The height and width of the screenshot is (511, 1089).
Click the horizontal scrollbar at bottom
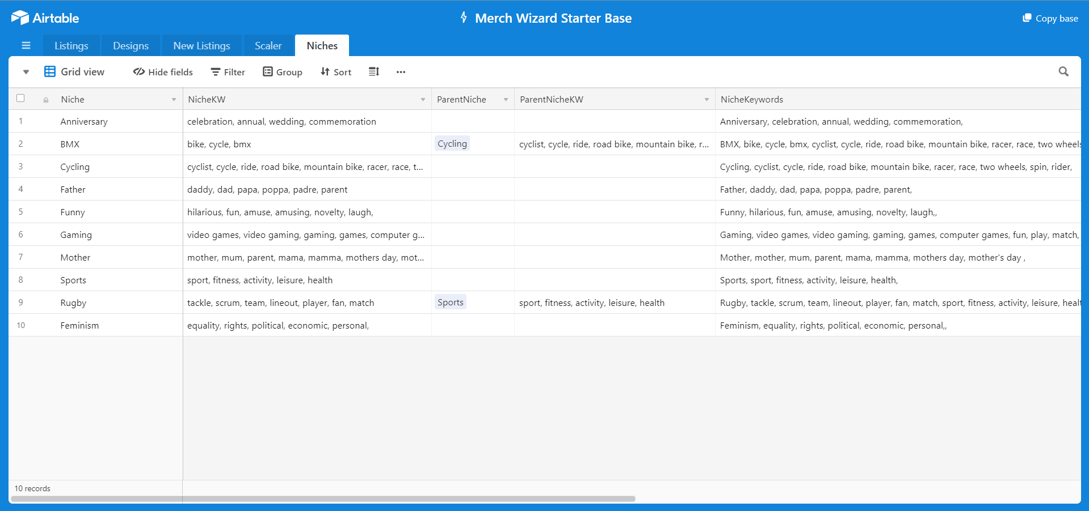[323, 499]
